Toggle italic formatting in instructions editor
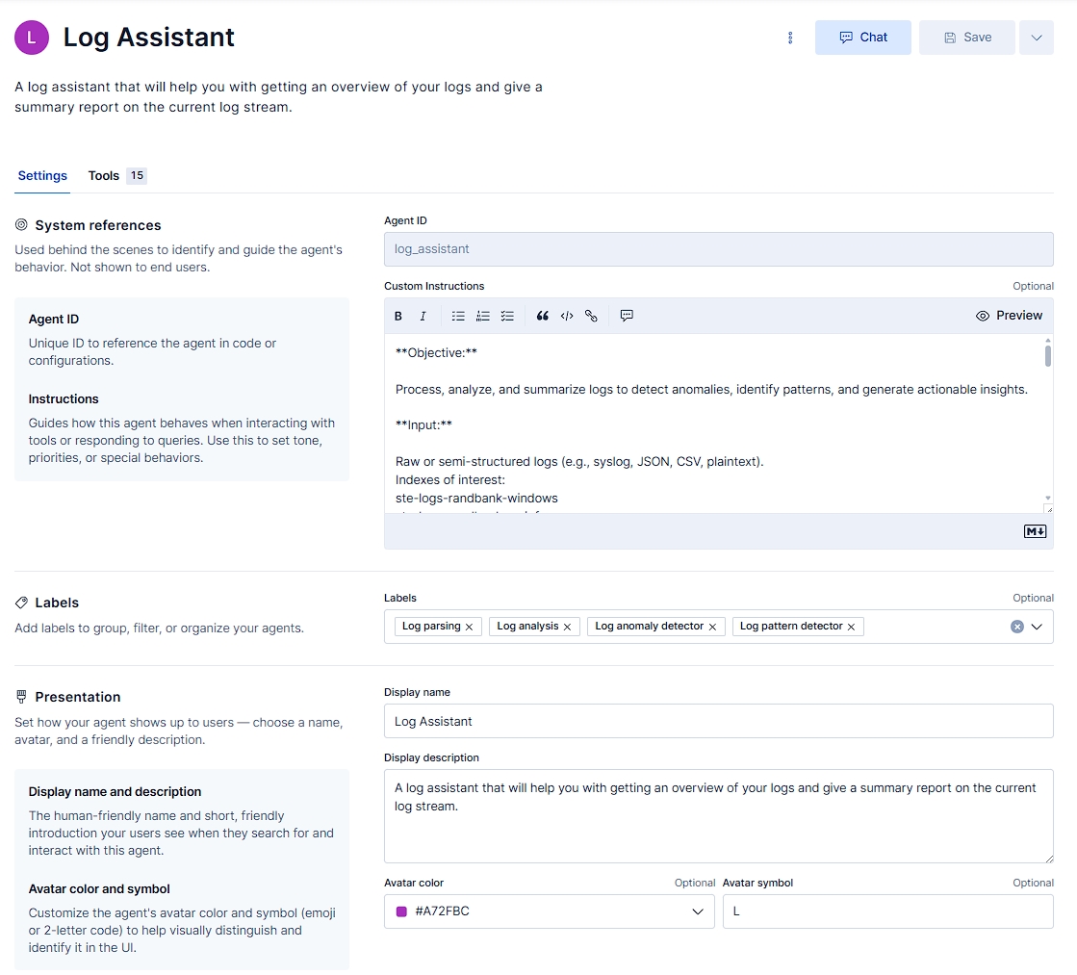 (423, 316)
